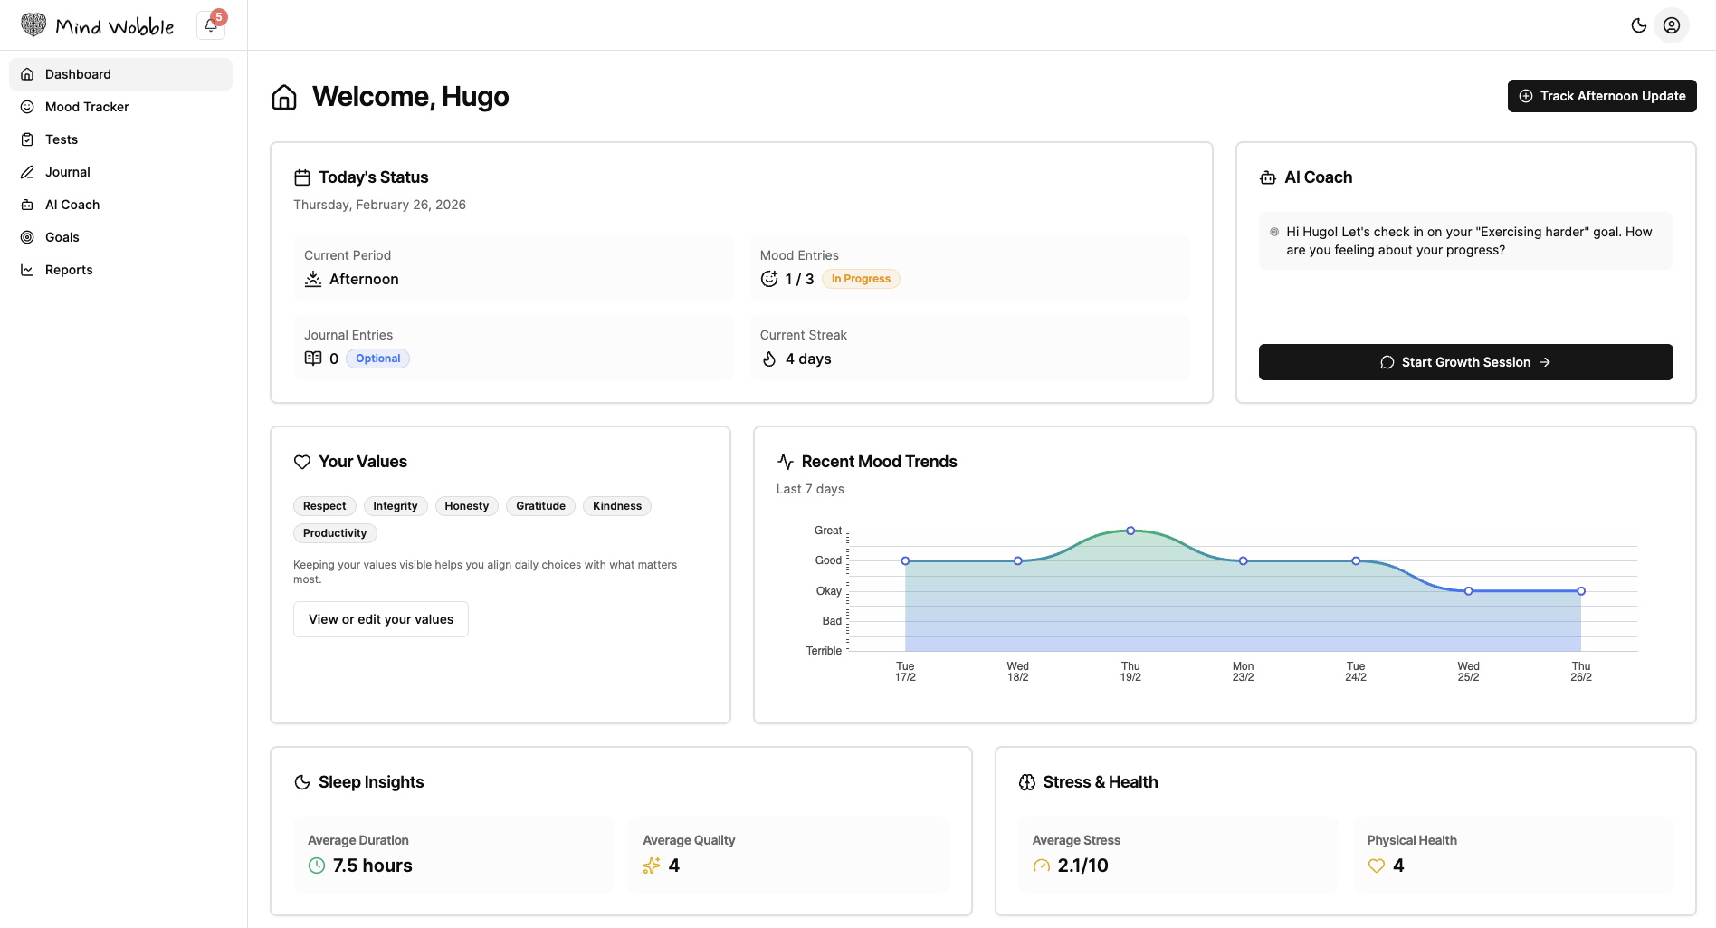Click pulse icon by Recent Mood Trends
Viewport: 1716px width, 928px height.
(x=786, y=462)
